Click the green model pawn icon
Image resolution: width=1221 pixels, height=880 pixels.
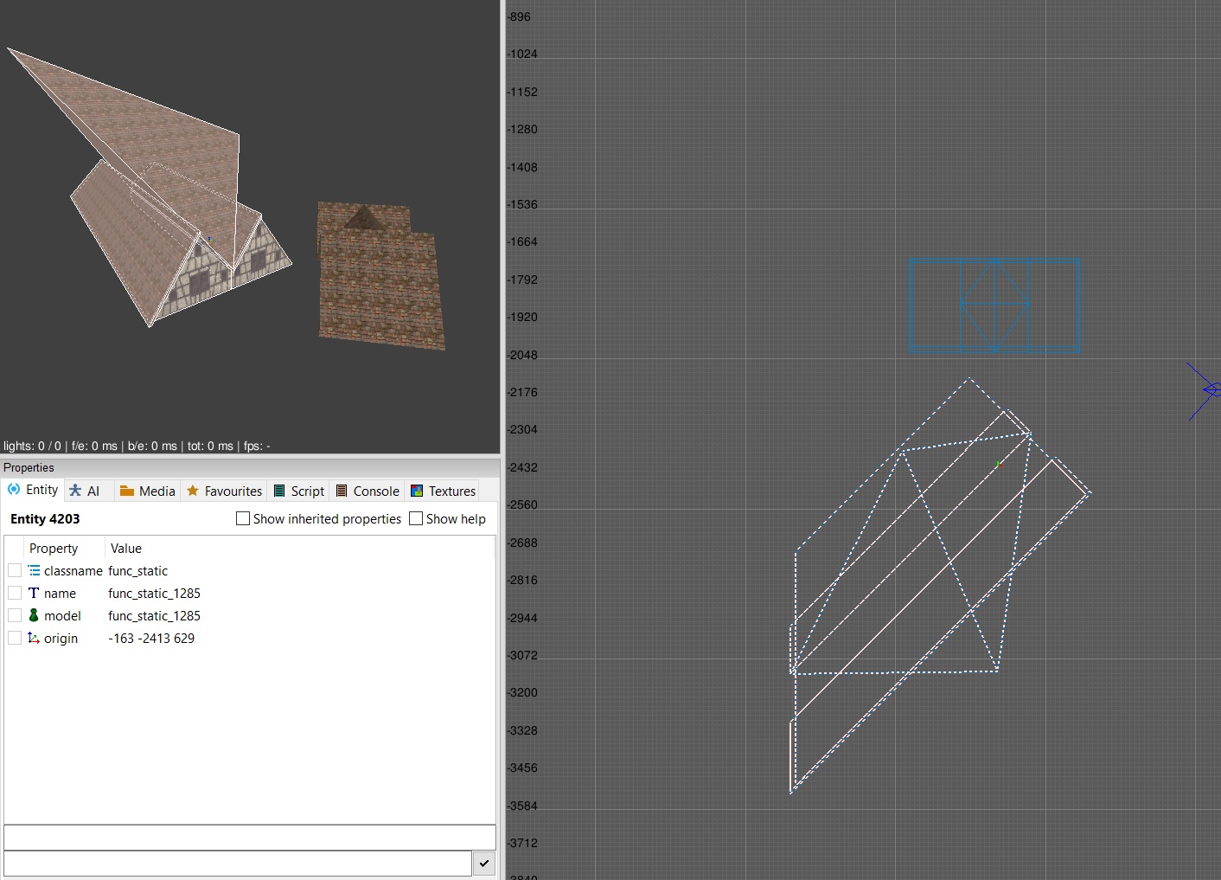(x=34, y=615)
